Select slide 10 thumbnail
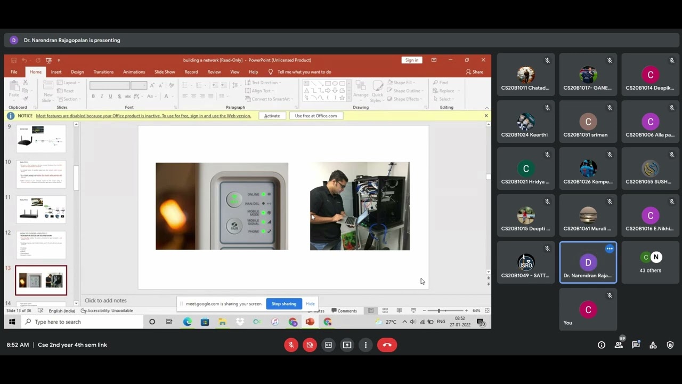The width and height of the screenshot is (682, 384). coord(41,174)
